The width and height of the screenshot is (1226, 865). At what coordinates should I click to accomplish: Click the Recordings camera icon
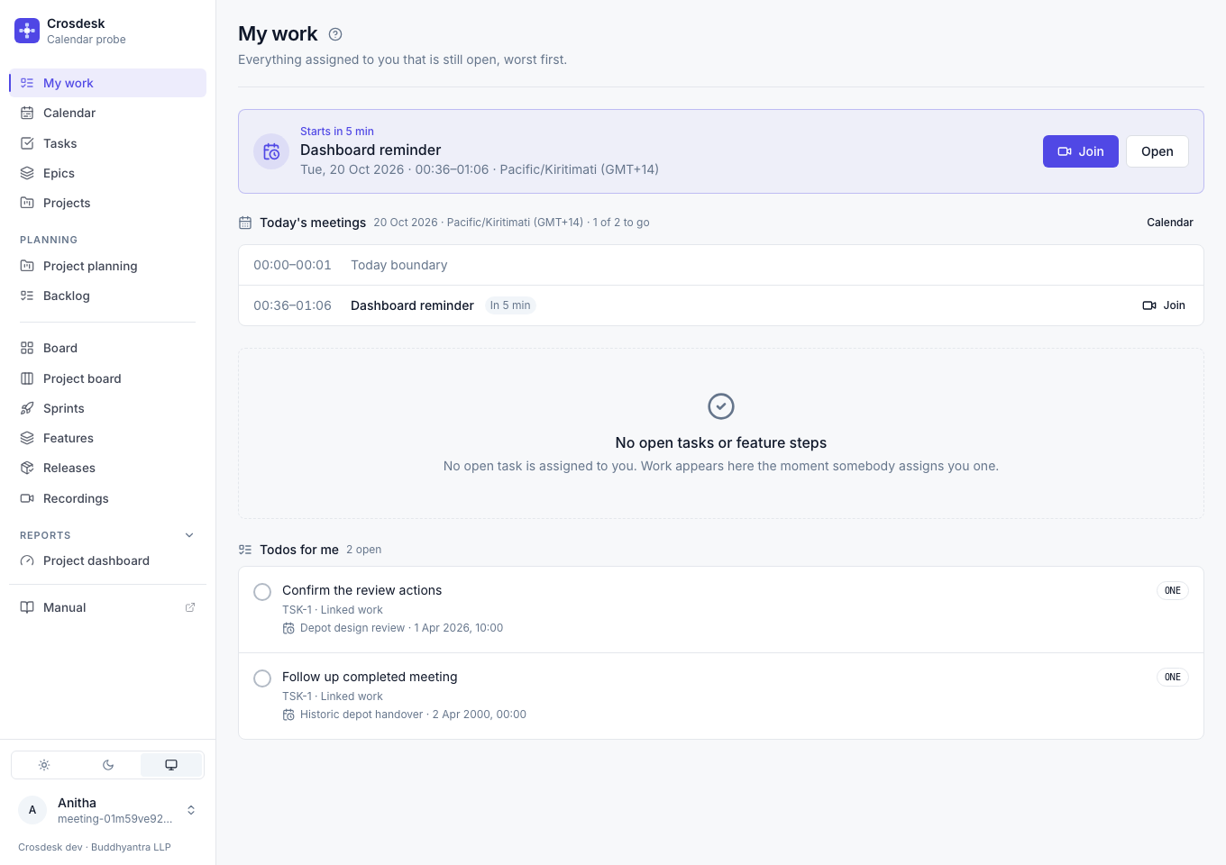pos(27,498)
